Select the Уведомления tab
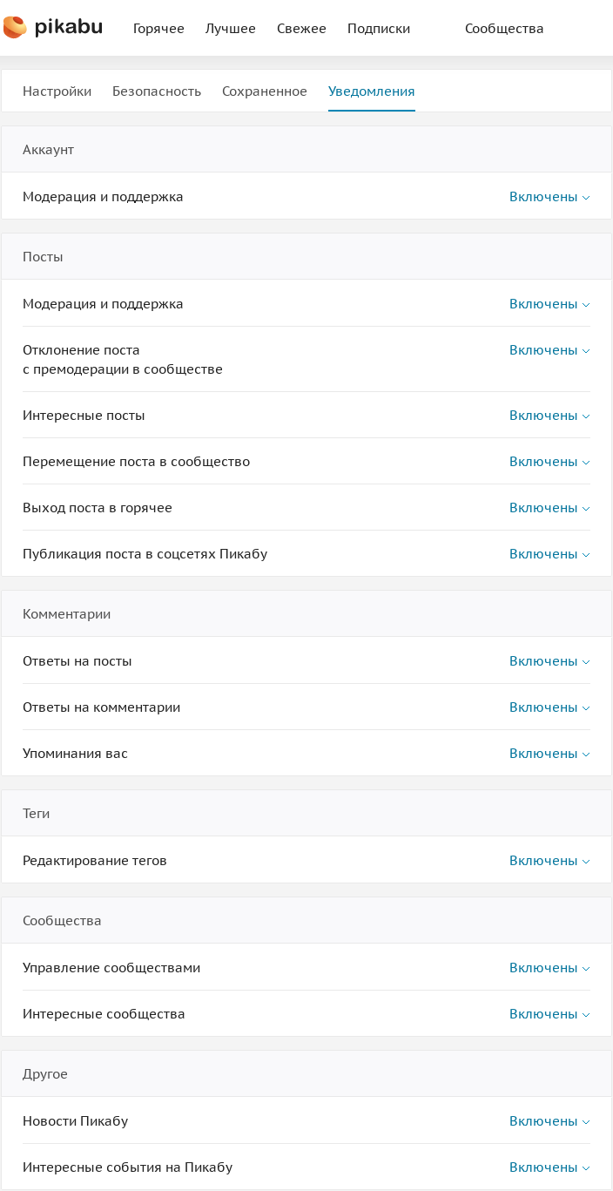This screenshot has width=613, height=1191. point(371,91)
